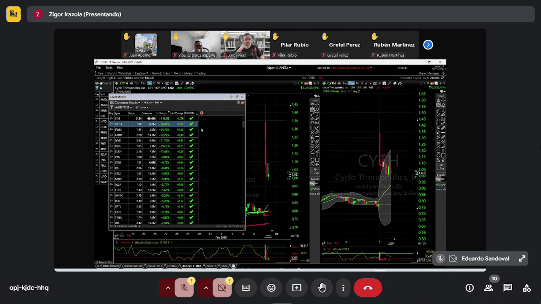Click the present screen share button
541x304 pixels.
(x=297, y=288)
